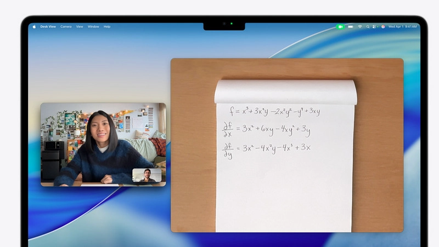
Task: Click the green video camera status icon
Action: click(340, 26)
